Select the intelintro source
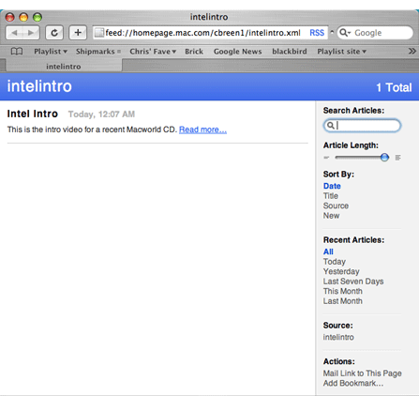The width and height of the screenshot is (419, 396). (338, 337)
